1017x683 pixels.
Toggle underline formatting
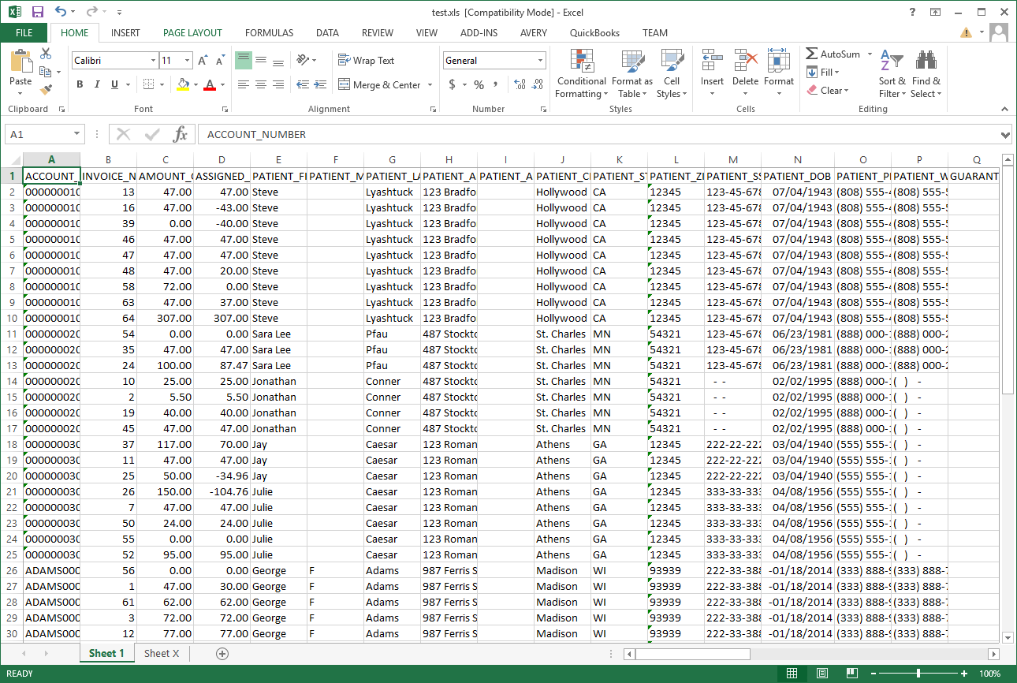point(115,84)
